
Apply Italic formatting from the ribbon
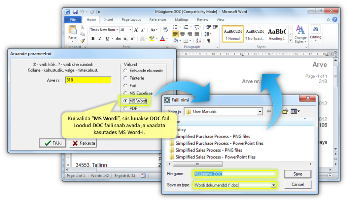click(100, 39)
